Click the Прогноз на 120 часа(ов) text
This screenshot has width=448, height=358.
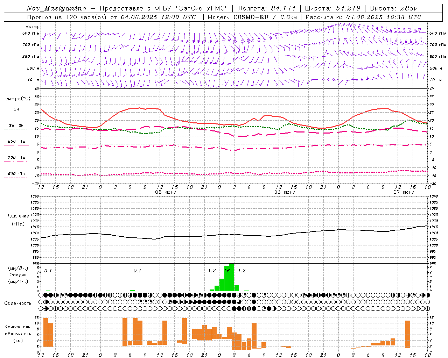point(67,17)
